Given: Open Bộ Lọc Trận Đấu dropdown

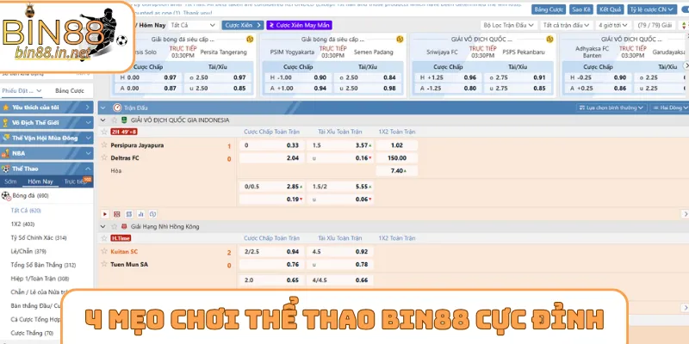Looking at the screenshot, I should point(508,26).
